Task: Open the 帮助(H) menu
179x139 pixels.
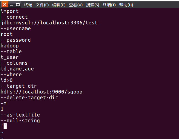Action: point(126,5)
